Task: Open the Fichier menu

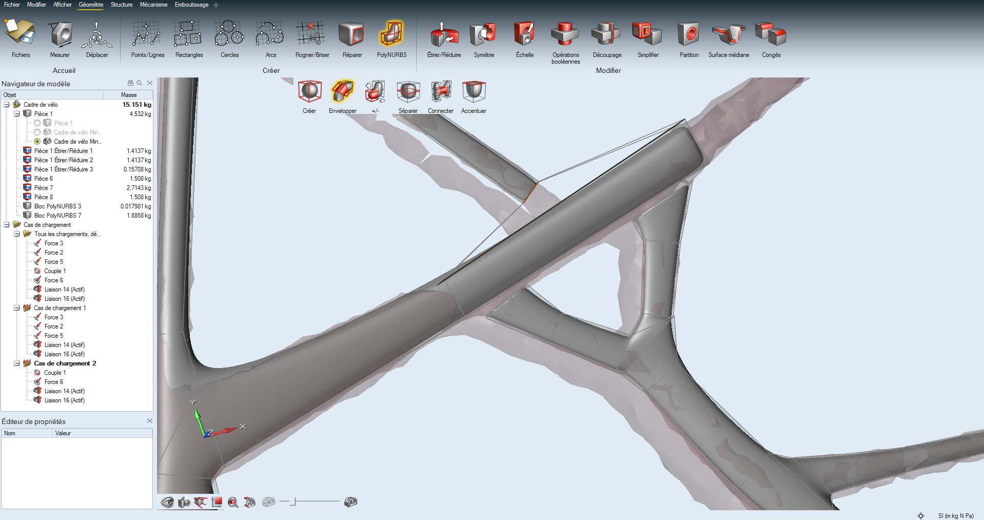Action: point(12,5)
